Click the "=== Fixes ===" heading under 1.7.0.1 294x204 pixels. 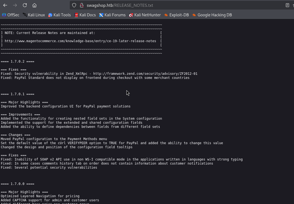(x=14, y=155)
